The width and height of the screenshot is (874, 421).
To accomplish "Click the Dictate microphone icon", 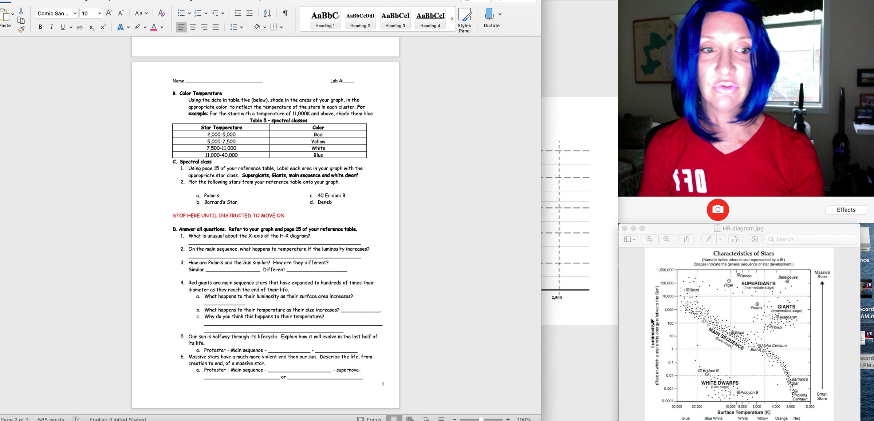I will point(489,15).
